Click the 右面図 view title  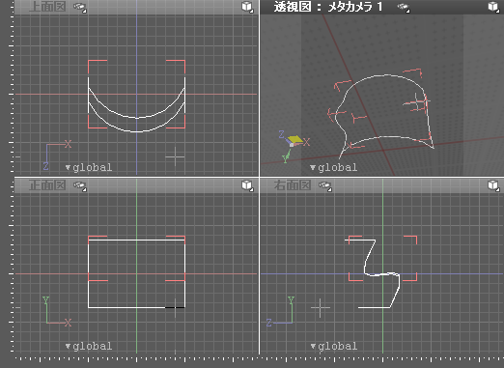pyautogui.click(x=293, y=185)
